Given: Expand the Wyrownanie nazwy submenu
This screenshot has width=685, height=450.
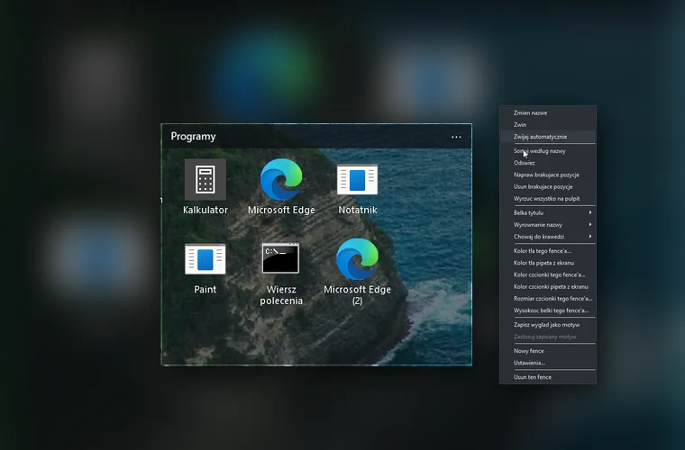Looking at the screenshot, I should click(548, 225).
